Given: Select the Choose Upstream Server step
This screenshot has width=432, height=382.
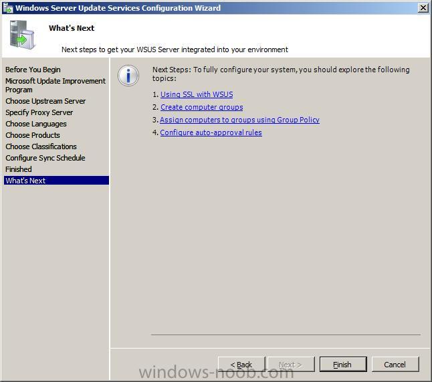Looking at the screenshot, I should tap(45, 101).
